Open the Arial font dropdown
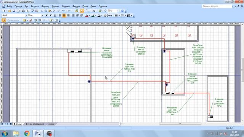Image resolution: width=244 pixels, height=137 pixels. tap(26, 15)
